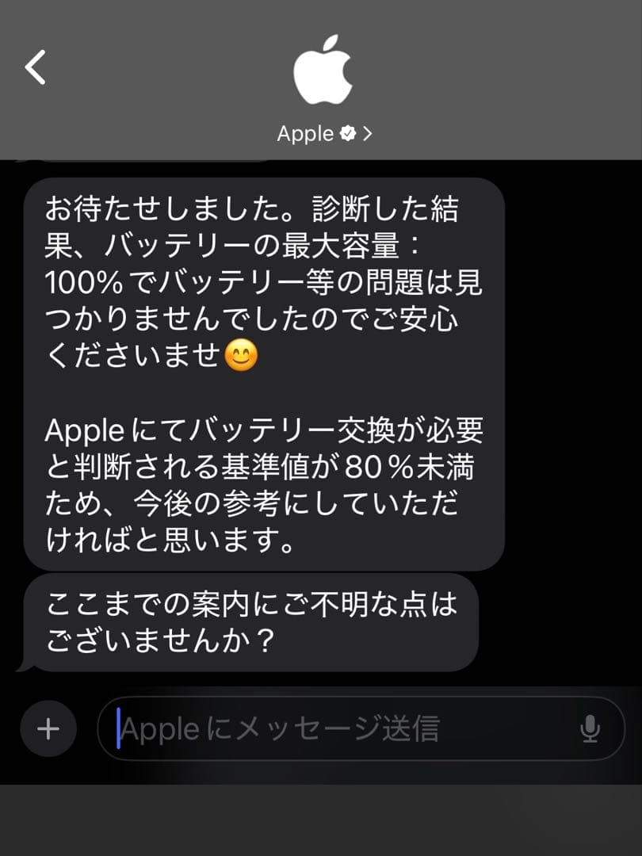Screen dimensions: 642x856
Task: Tap the 'Appleにてバッテリー交換' paragraph
Action: 264,485
